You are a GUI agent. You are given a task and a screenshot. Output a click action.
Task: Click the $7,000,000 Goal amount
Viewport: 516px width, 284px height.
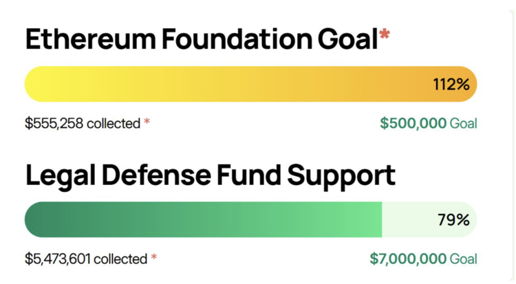pos(408,259)
